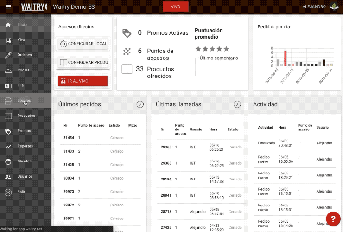The height and width of the screenshot is (232, 343).
Task: Select order 29972 row
Action: (101, 205)
